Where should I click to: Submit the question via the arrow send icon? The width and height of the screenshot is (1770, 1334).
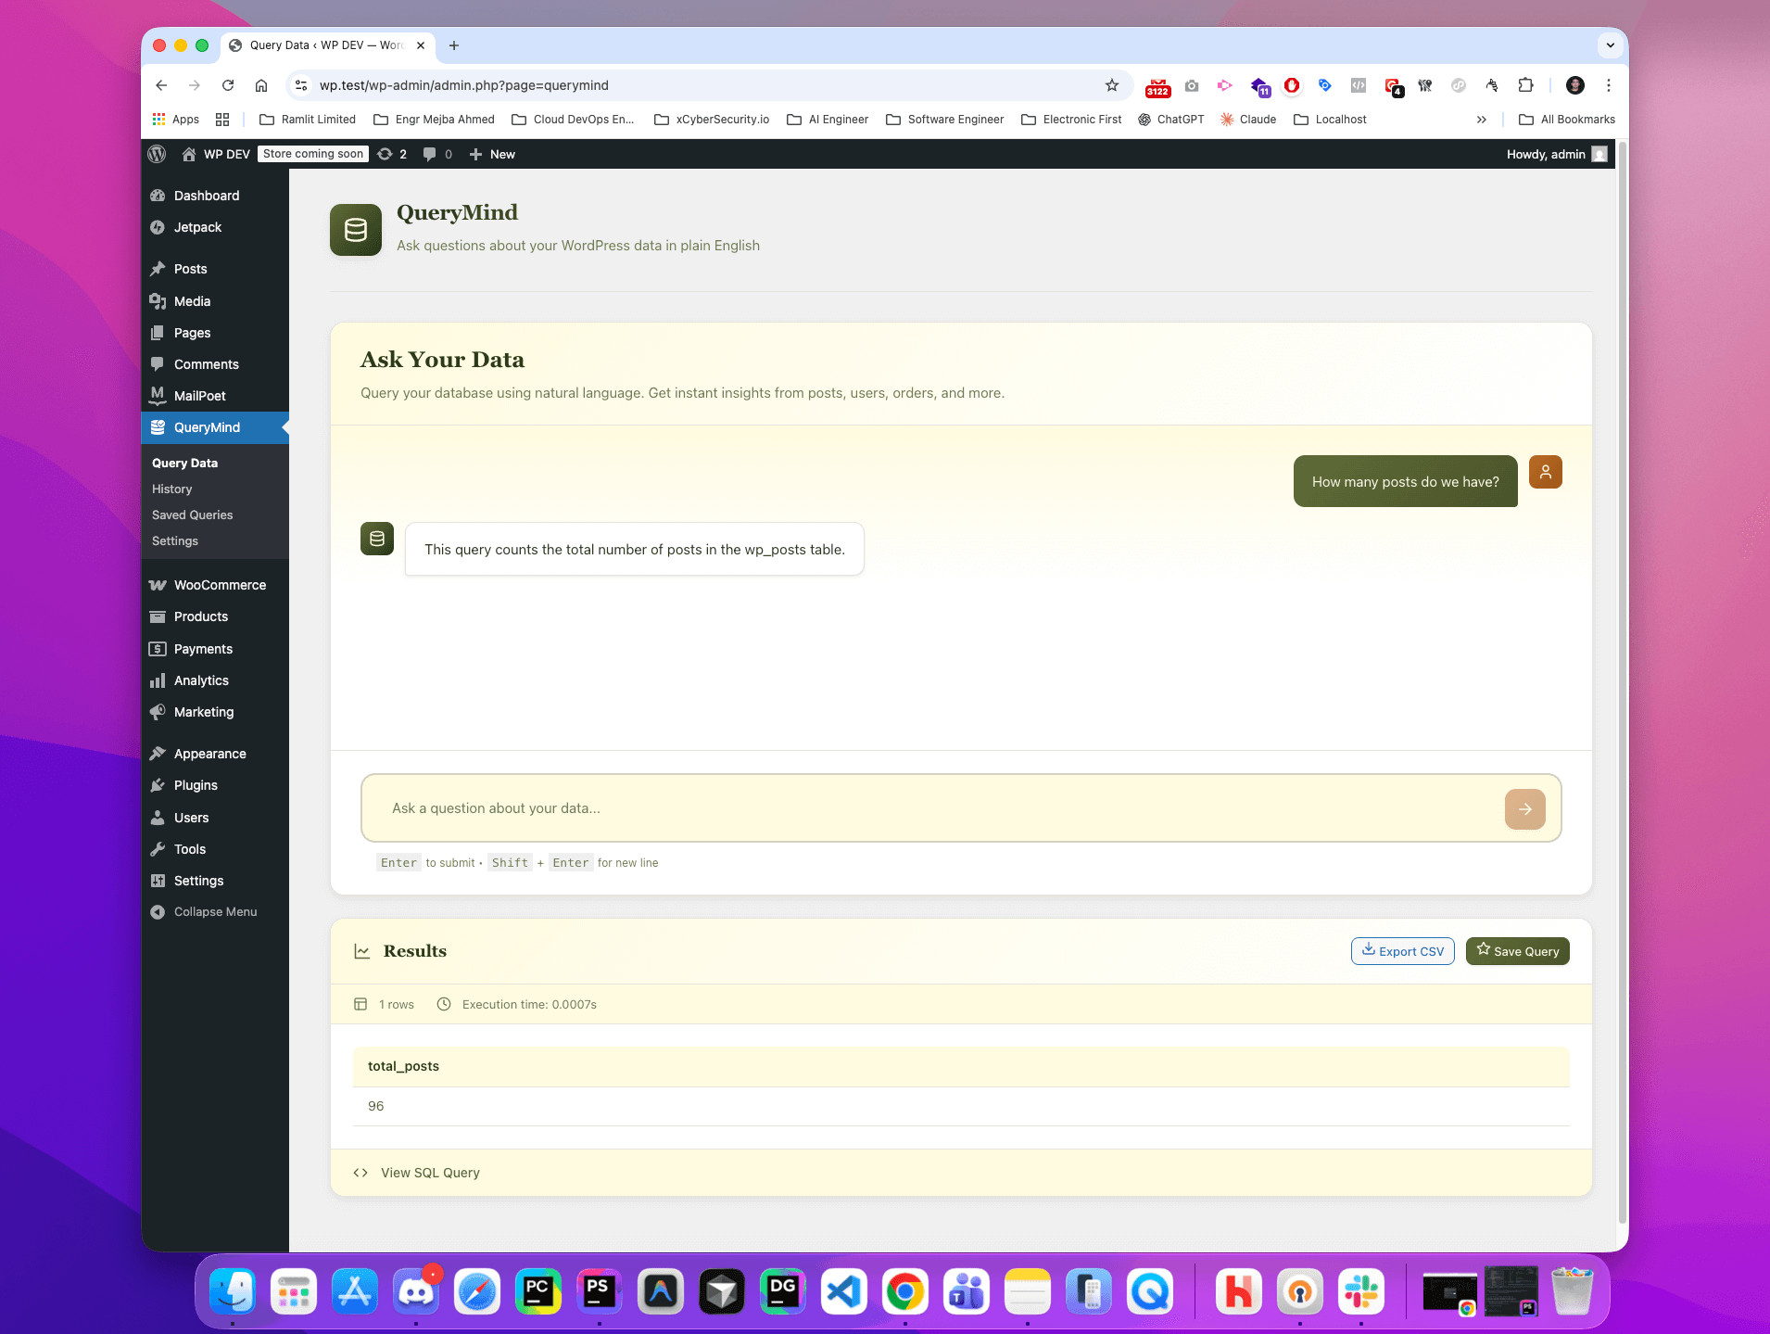tap(1523, 807)
